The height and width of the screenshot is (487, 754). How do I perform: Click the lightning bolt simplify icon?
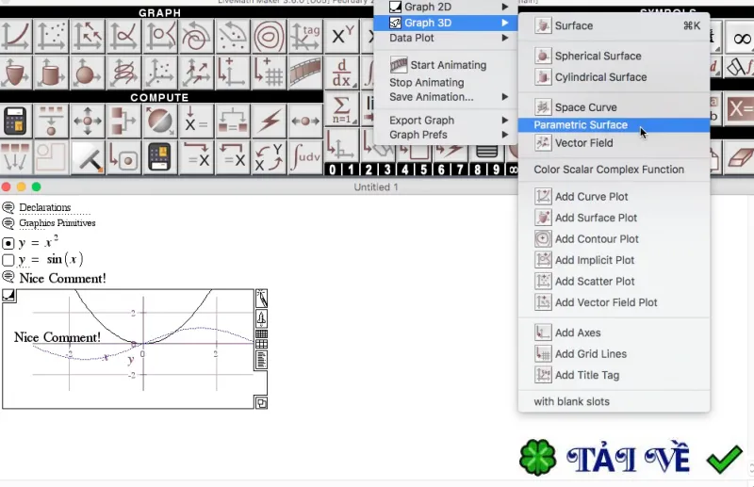click(x=269, y=121)
